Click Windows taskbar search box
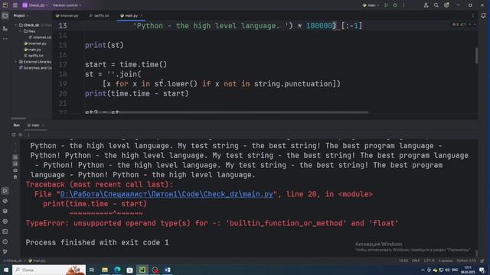Viewport: 490px width, 275px height. (49, 270)
